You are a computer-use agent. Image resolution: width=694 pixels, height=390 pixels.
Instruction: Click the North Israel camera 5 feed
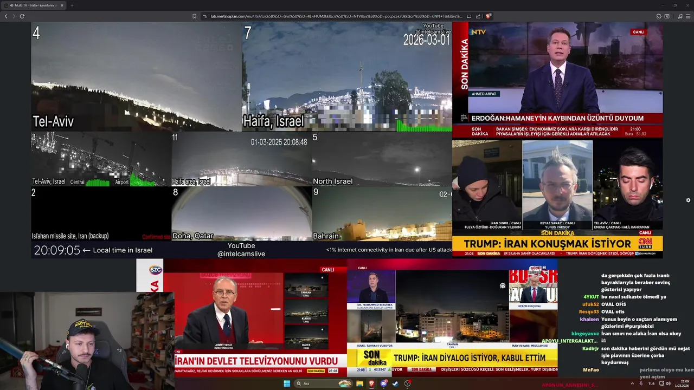click(382, 159)
